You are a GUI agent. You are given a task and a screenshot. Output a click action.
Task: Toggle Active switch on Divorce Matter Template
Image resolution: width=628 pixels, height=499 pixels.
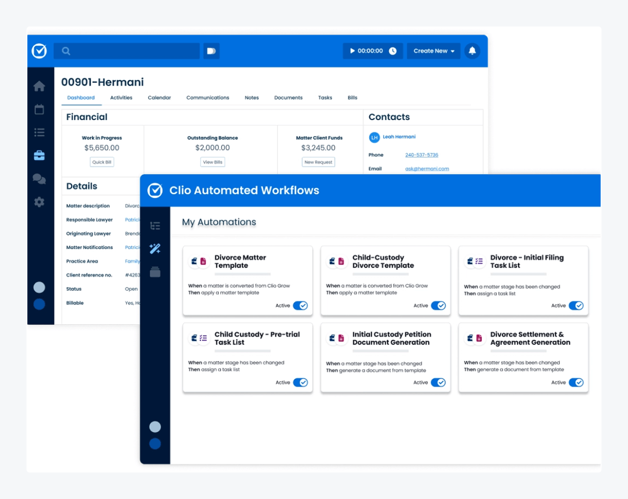pyautogui.click(x=301, y=306)
